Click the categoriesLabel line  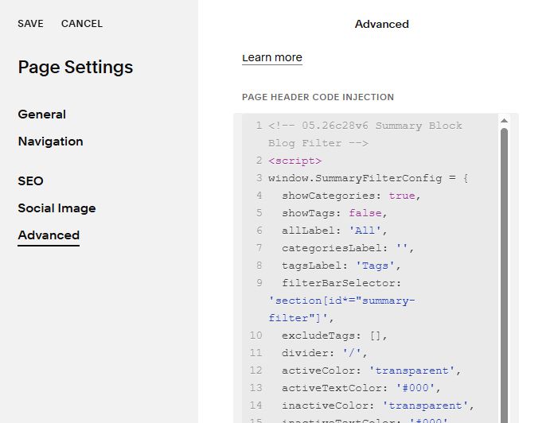348,248
